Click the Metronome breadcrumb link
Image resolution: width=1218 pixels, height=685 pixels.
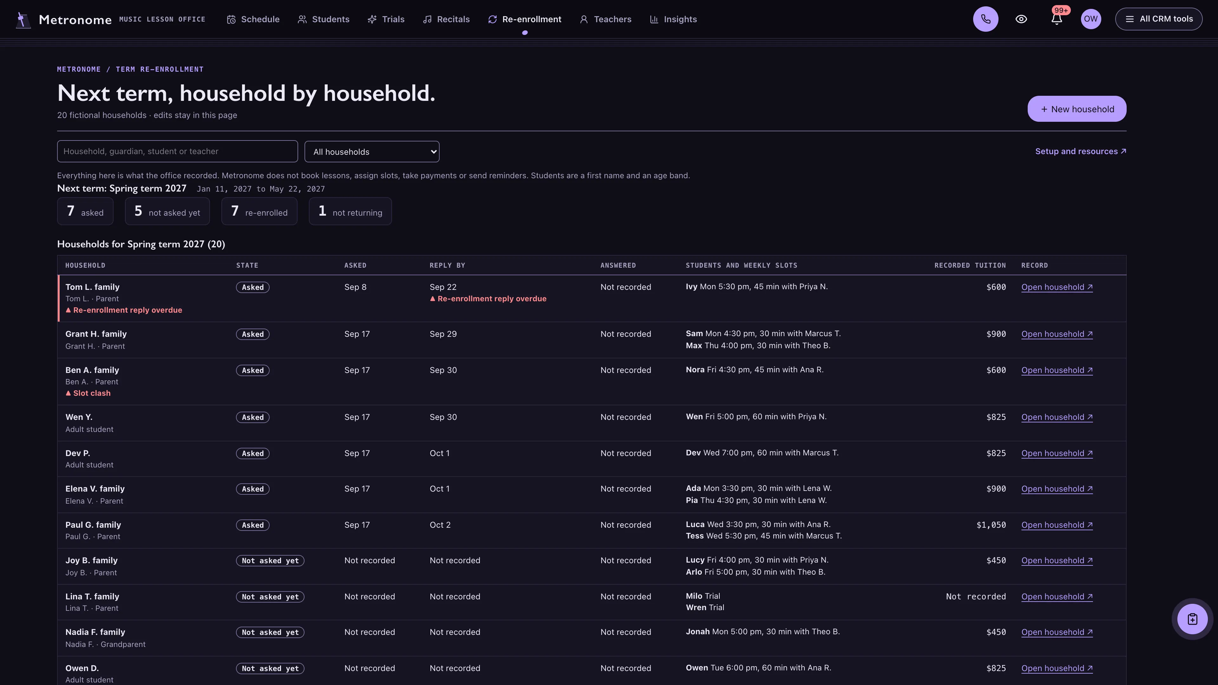[x=79, y=69]
